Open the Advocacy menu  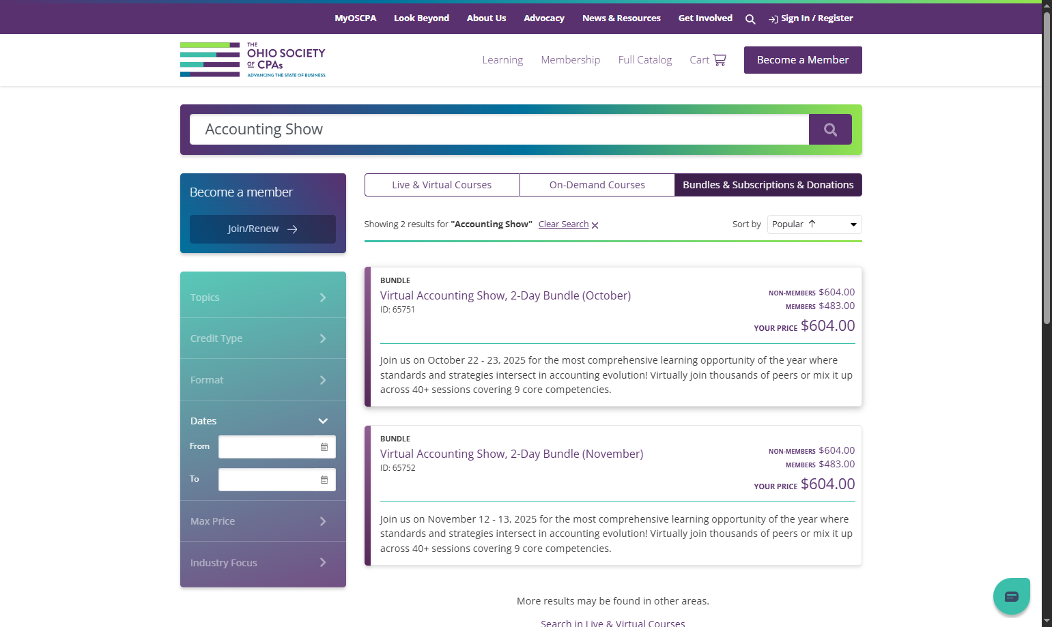[x=544, y=18]
